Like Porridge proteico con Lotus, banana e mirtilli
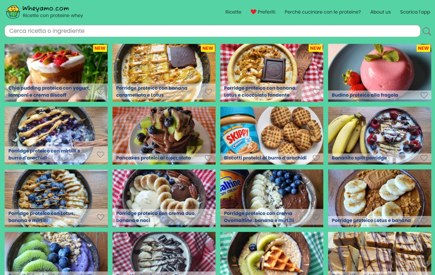Image resolution: width=435 pixels, height=275 pixels. pos(100,217)
